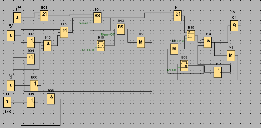Select the B14 AND gate block
Viewport: 261px width, 128px height.
click(x=208, y=42)
